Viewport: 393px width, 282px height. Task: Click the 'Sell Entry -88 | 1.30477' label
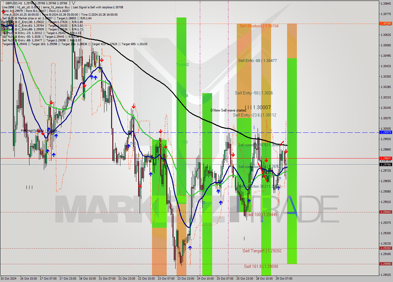(x=257, y=61)
